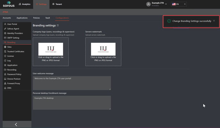220x128 pixels.
Task: Click into the User welcome message field
Action: (72, 83)
